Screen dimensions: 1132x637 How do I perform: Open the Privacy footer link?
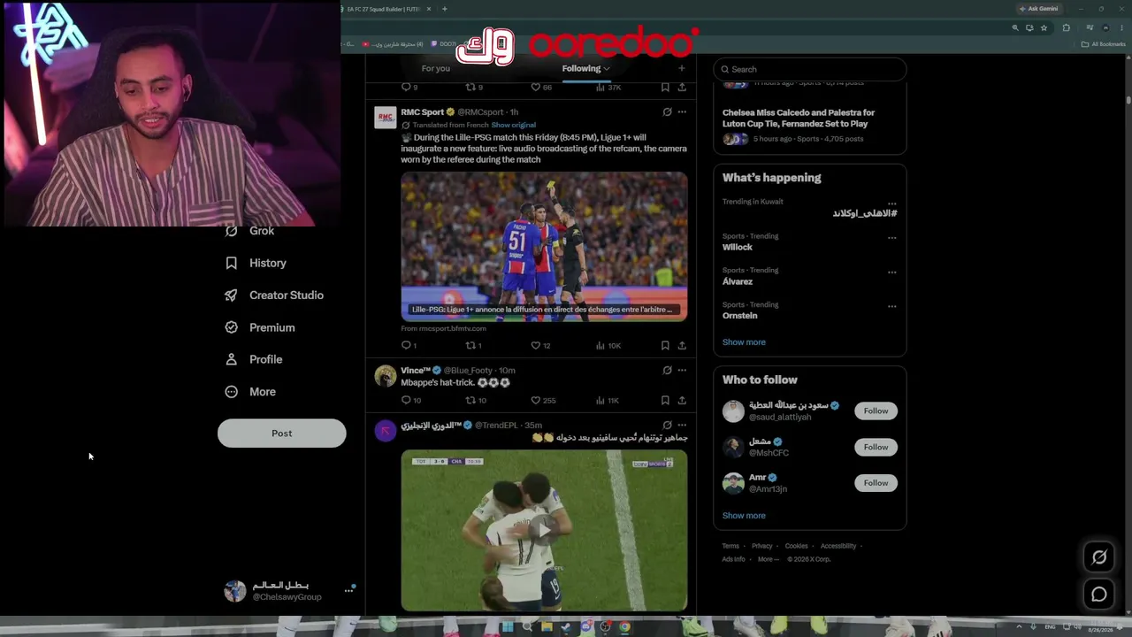[x=762, y=546]
